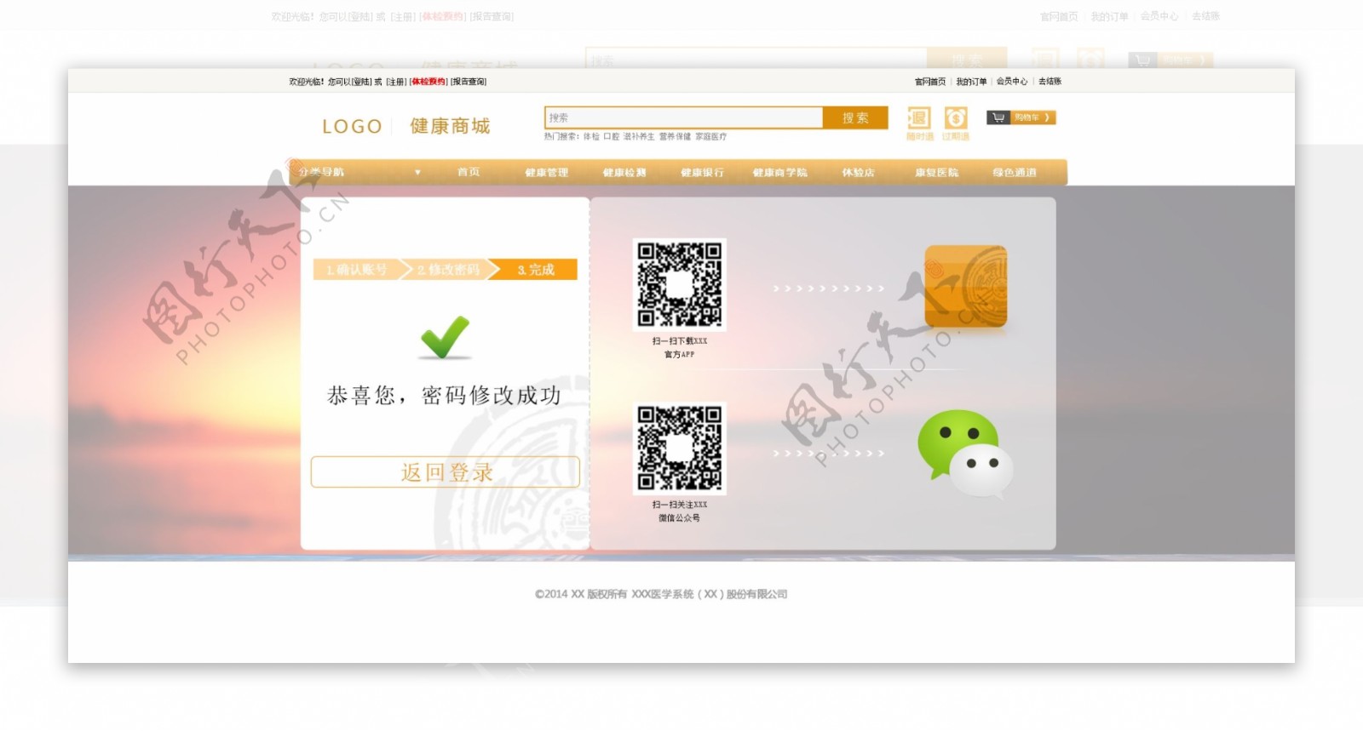Click the orange 搜索 search button

(855, 117)
